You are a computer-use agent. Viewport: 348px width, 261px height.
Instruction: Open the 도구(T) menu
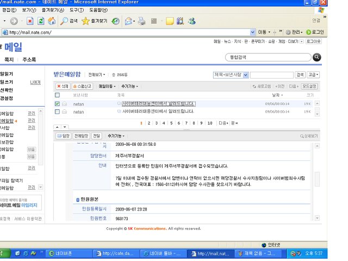coord(77,10)
